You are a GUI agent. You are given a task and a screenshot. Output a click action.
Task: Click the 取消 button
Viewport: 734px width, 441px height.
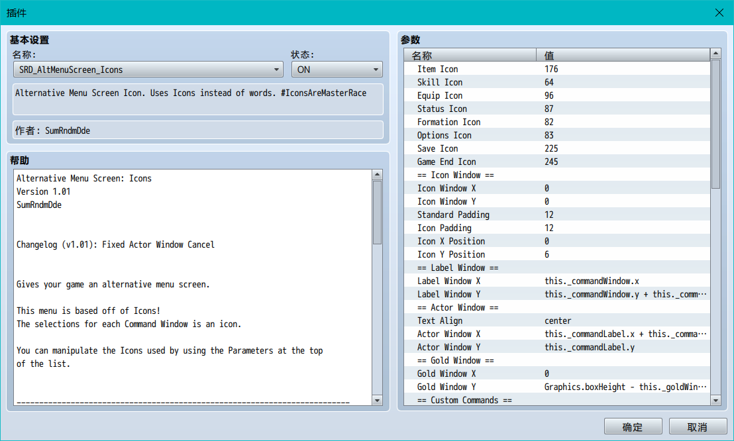coord(698,427)
